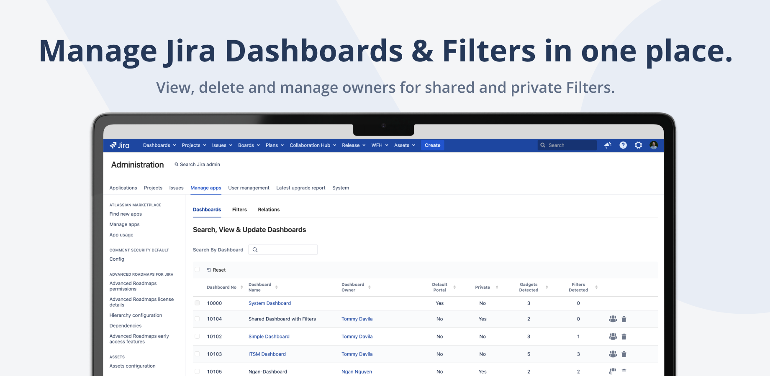Expand the WFH dropdown menu
The height and width of the screenshot is (376, 770).
(380, 145)
